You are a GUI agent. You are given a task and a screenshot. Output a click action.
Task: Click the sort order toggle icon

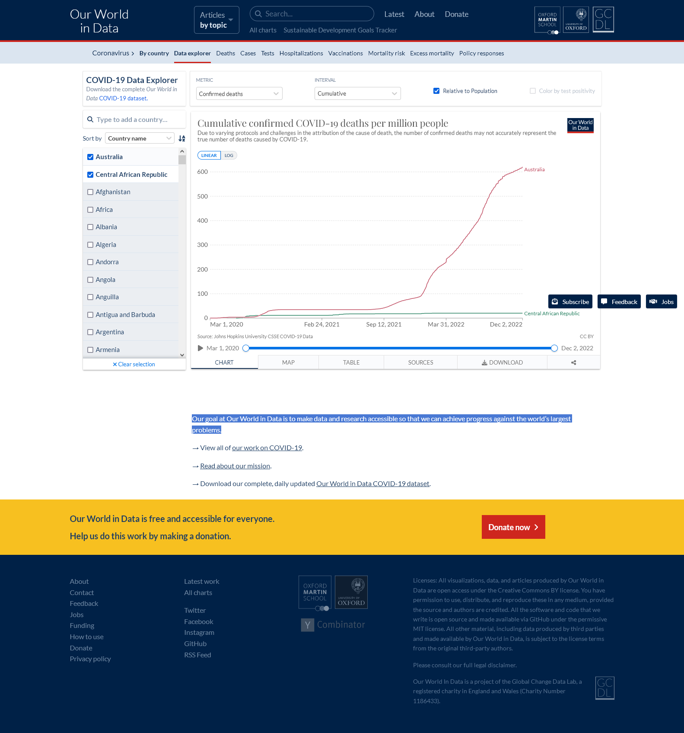[x=182, y=138]
